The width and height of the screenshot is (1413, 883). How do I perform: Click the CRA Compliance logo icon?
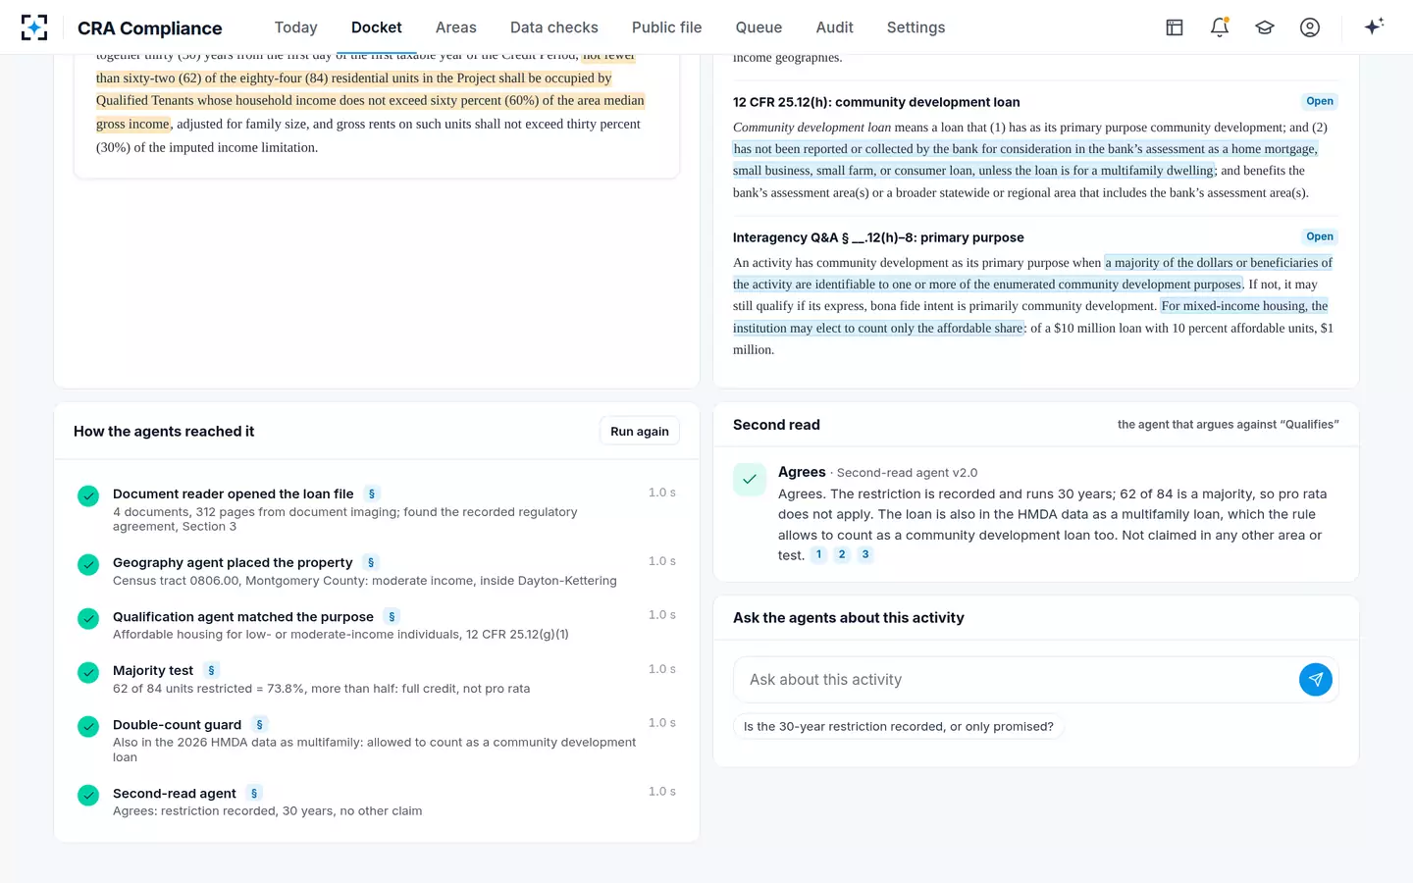(x=34, y=27)
